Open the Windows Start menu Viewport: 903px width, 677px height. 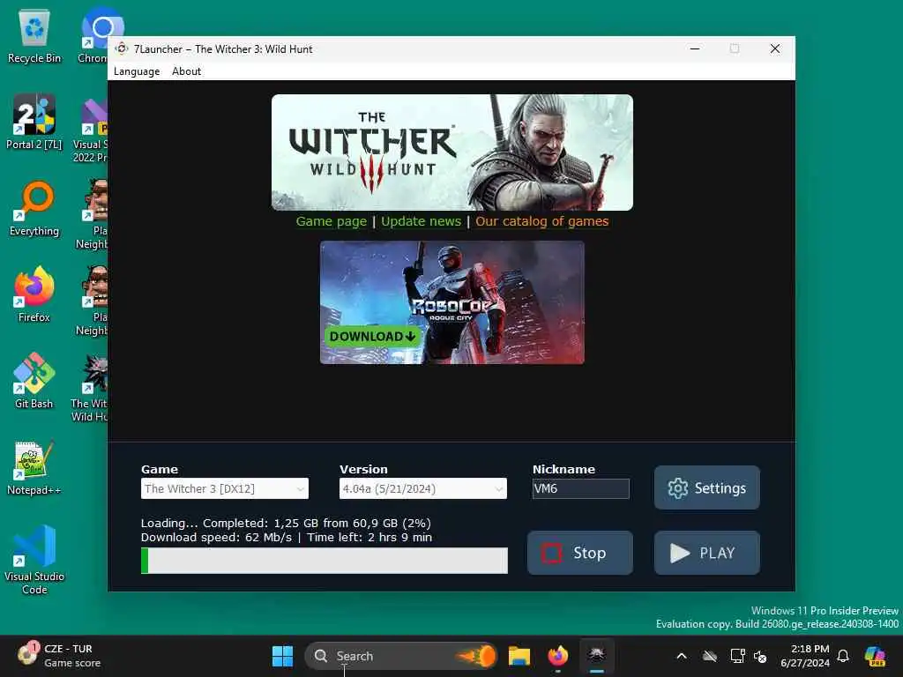[282, 656]
